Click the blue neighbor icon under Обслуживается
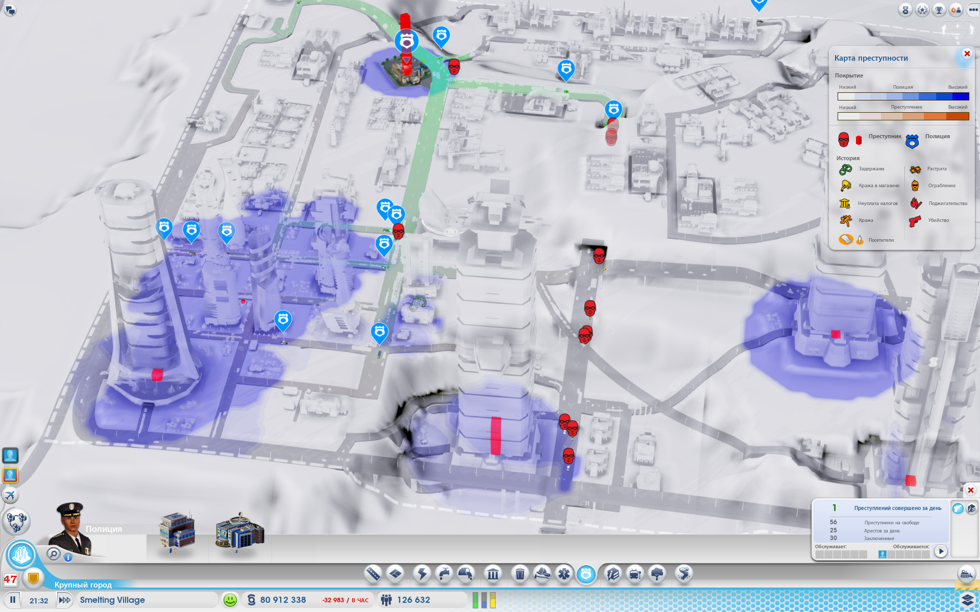 [883, 554]
